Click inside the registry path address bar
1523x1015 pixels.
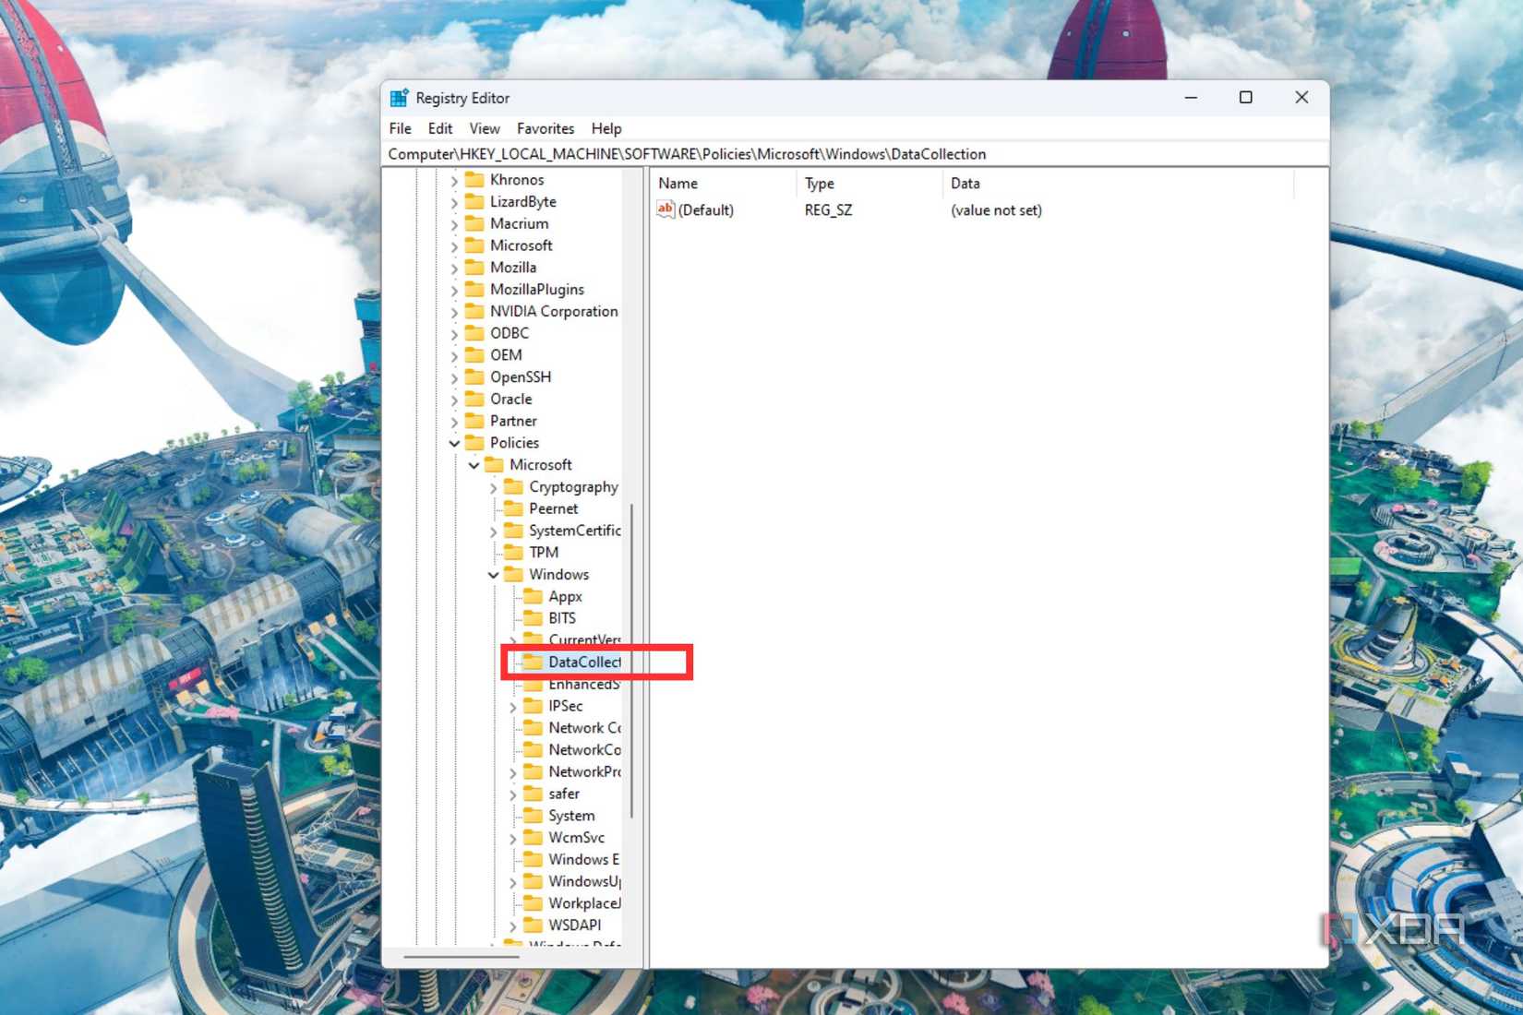pyautogui.click(x=831, y=154)
